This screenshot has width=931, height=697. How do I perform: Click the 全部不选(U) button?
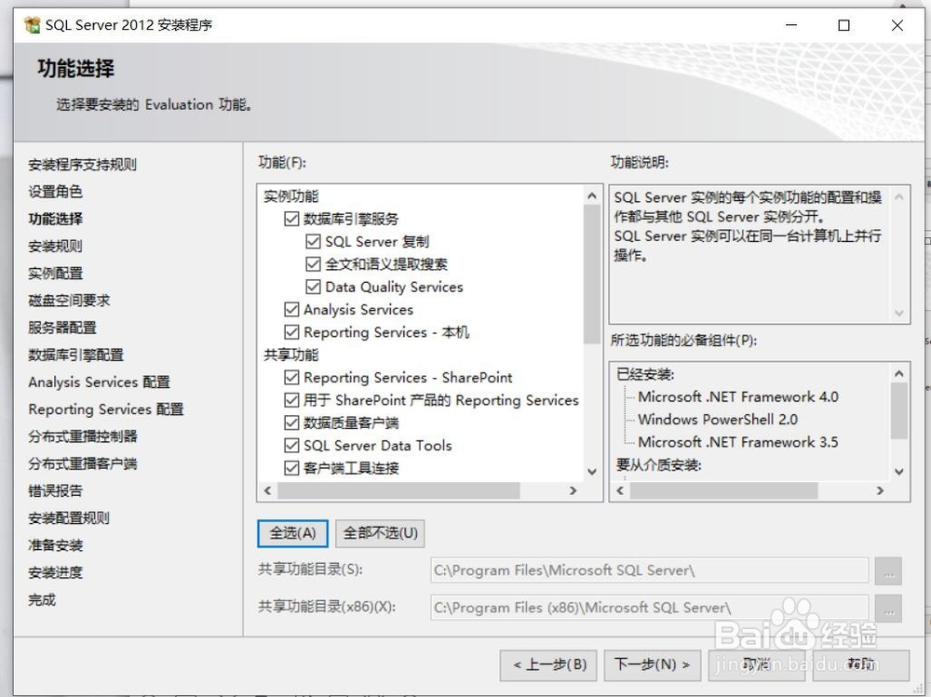coord(380,533)
